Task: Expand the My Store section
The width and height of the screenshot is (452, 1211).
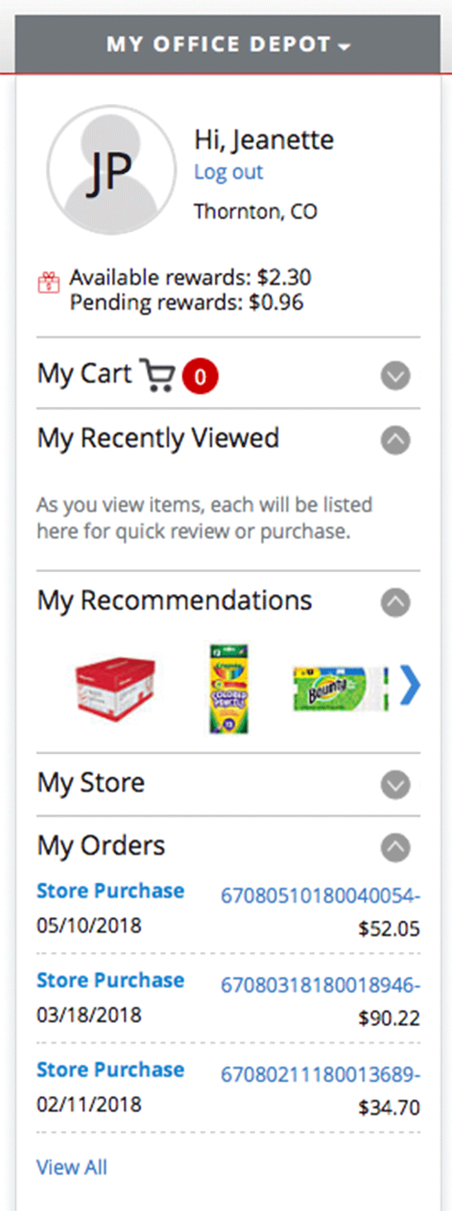Action: tap(395, 785)
